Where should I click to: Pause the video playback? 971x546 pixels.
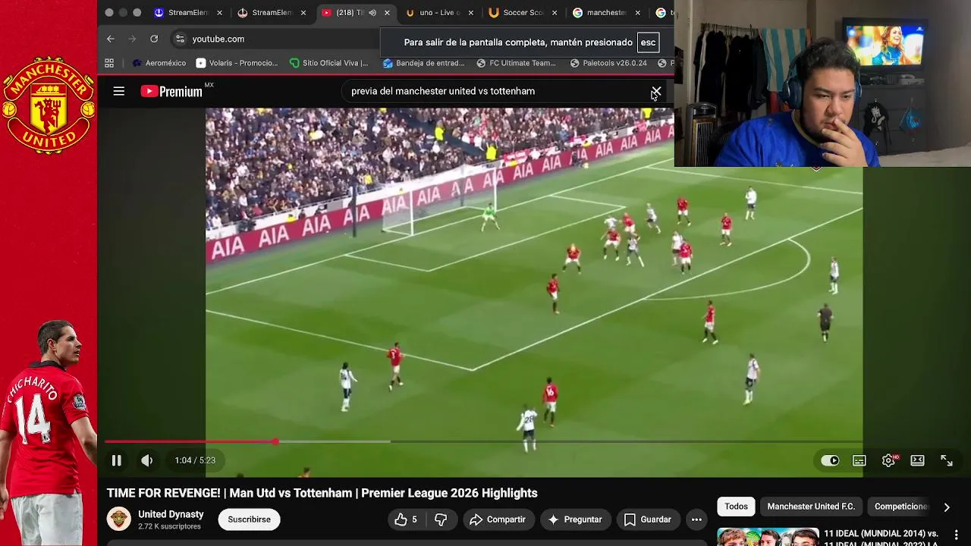117,460
